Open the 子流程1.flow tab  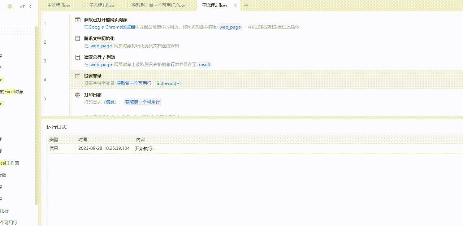coord(102,5)
